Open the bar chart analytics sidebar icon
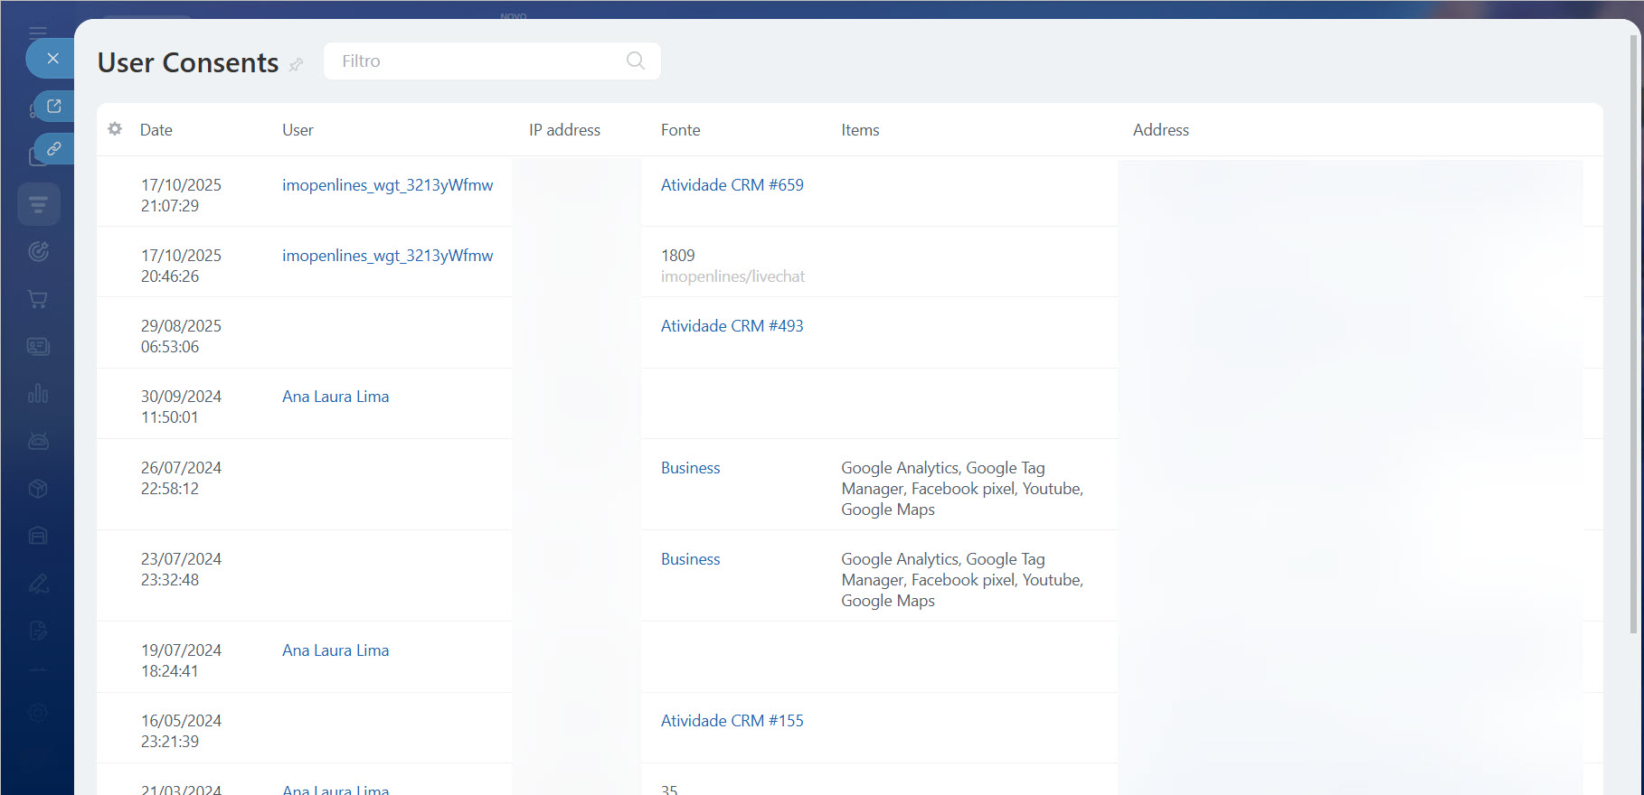1644x795 pixels. 38,394
